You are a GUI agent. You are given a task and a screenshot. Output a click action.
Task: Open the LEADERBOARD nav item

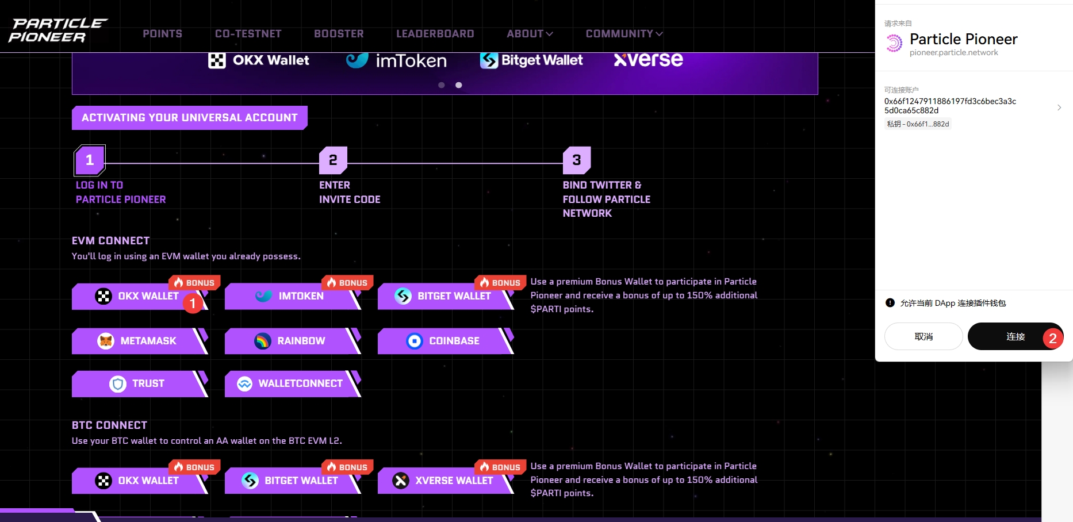(435, 34)
